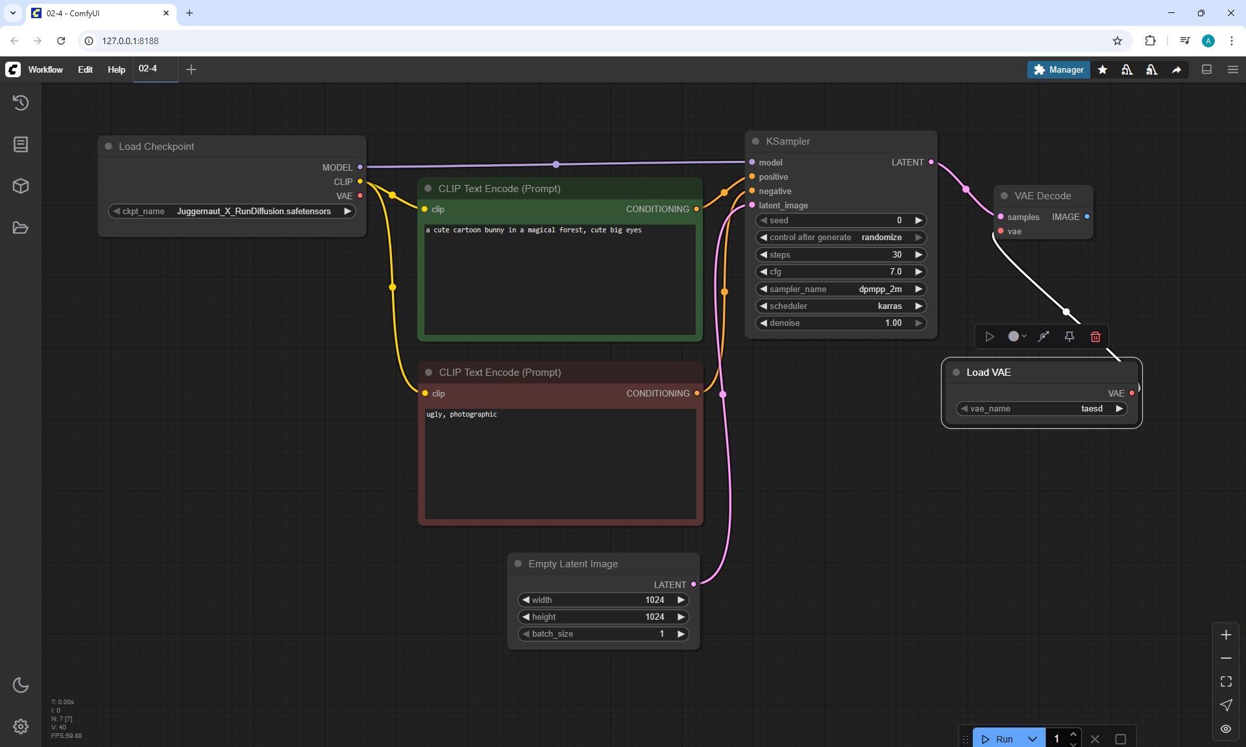Toggle collapse dot on KSampler node
1246x747 pixels.
pyautogui.click(x=755, y=141)
